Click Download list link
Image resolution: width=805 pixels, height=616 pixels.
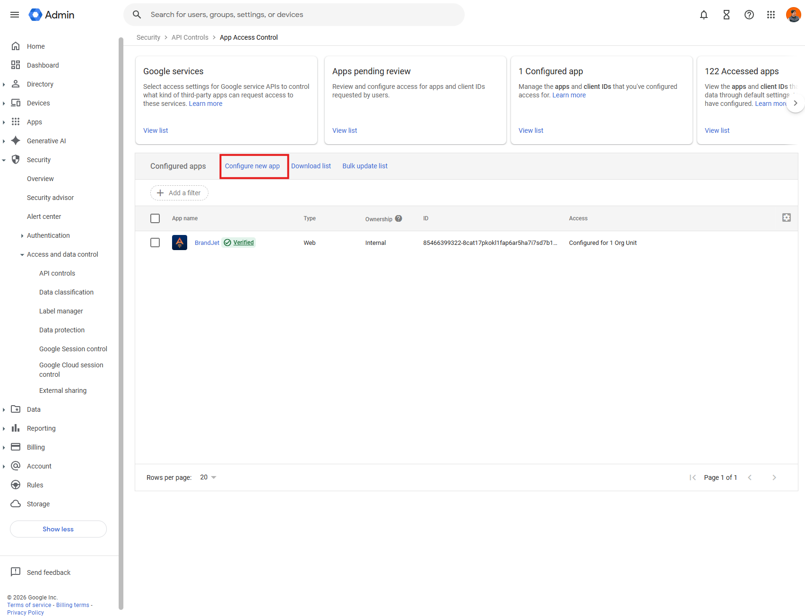tap(311, 166)
